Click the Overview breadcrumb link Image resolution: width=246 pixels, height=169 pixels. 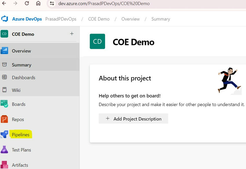(x=131, y=19)
